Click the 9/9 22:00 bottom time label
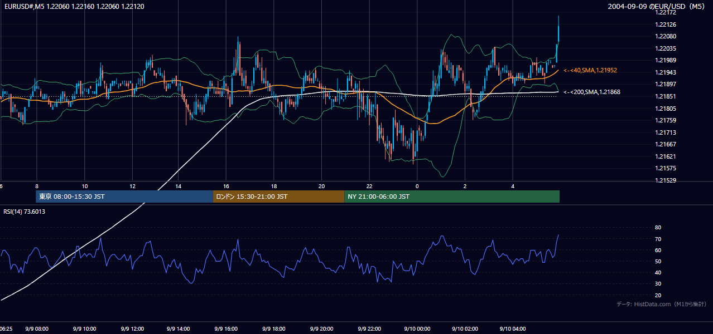Image resolution: width=713 pixels, height=334 pixels. pyautogui.click(x=369, y=329)
